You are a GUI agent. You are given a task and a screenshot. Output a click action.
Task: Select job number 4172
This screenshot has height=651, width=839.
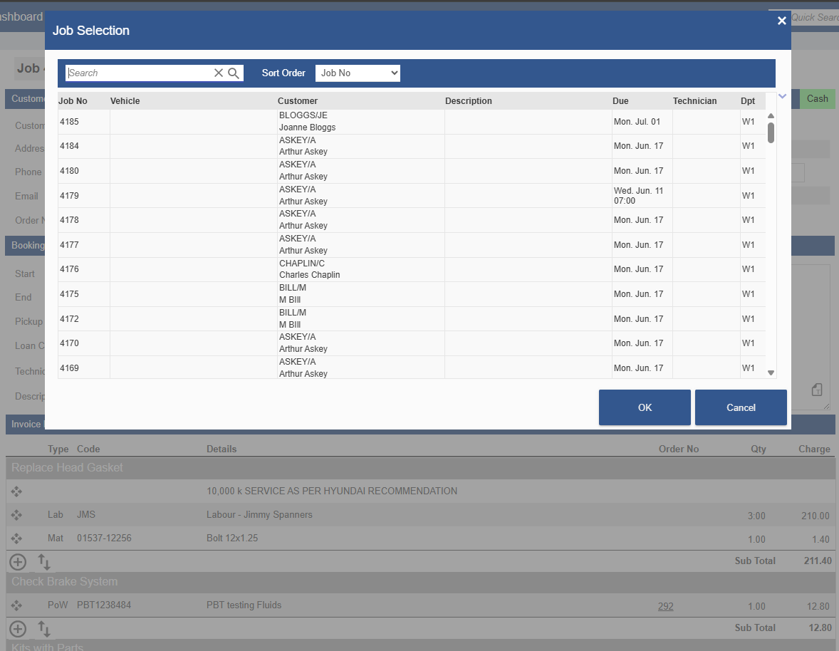(x=412, y=318)
